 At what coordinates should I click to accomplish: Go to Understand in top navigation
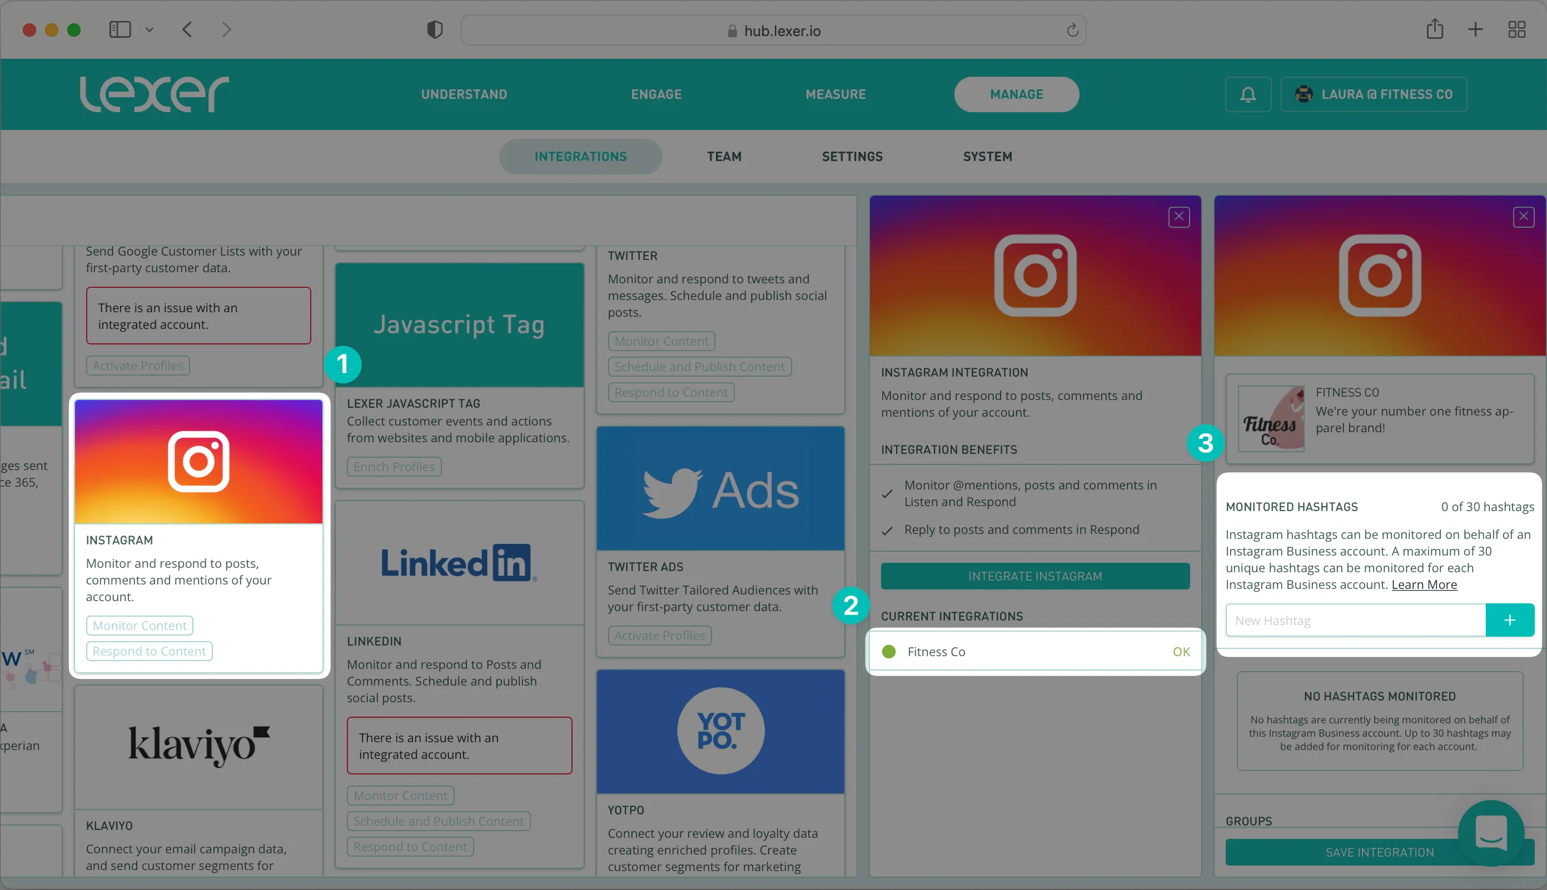point(464,94)
